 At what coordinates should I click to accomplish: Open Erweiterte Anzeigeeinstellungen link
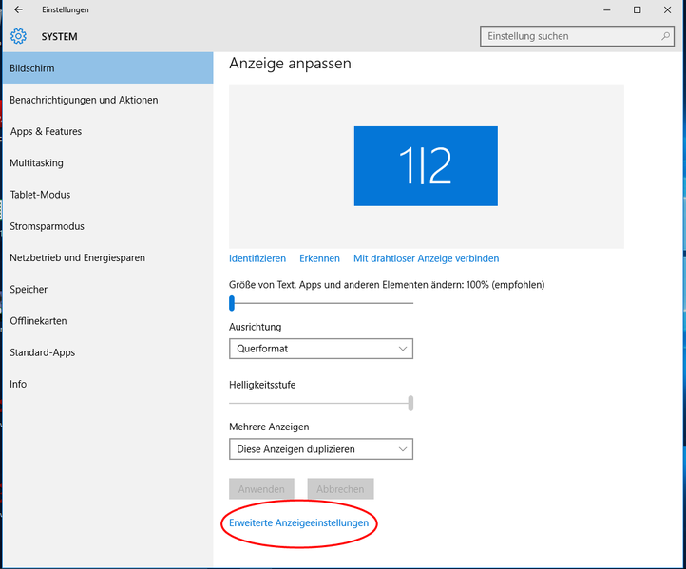(298, 522)
